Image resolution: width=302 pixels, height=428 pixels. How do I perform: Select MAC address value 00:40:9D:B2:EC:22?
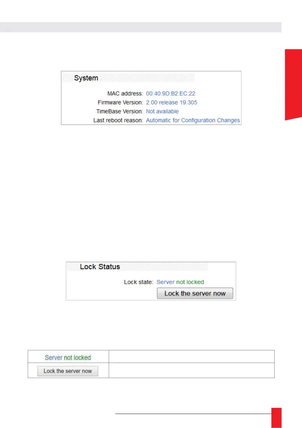[x=171, y=94]
